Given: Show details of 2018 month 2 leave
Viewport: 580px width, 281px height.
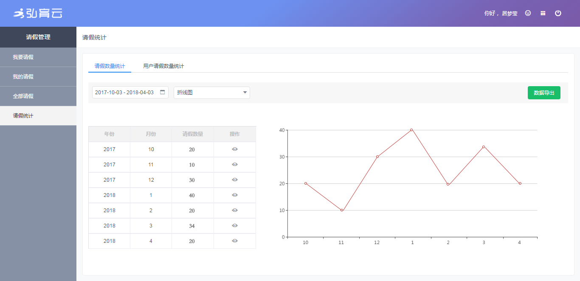Looking at the screenshot, I should pos(235,211).
